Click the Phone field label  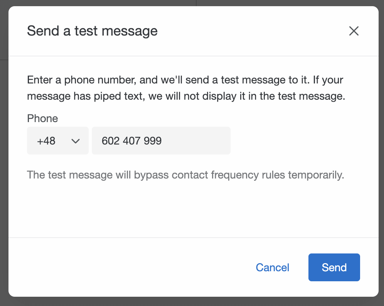pos(42,119)
